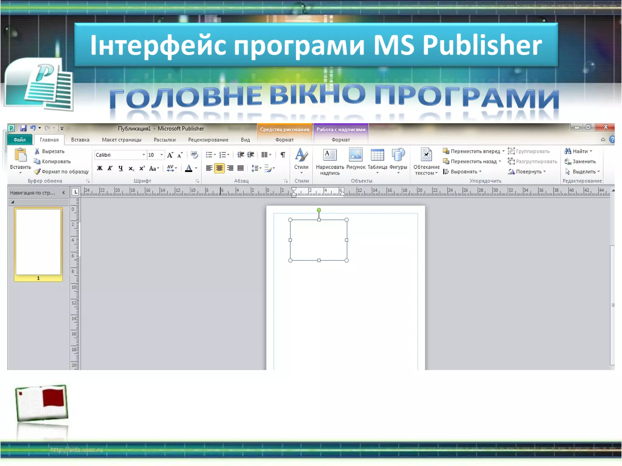This screenshot has height=466, width=622.
Task: Switch to the Вставка tab
Action: (80, 140)
